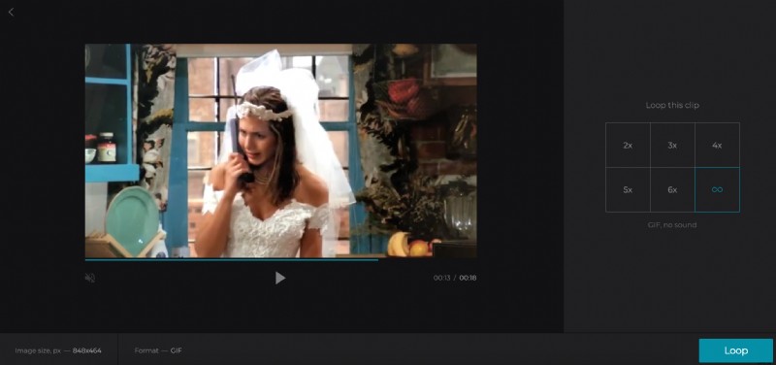Click the Loop button

click(x=736, y=350)
